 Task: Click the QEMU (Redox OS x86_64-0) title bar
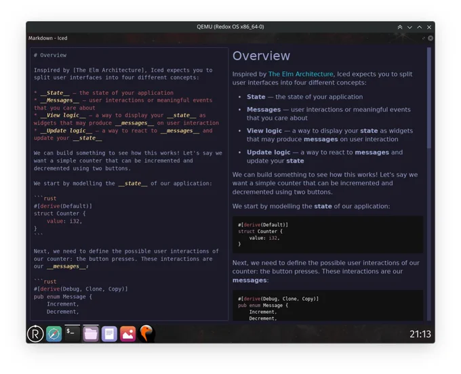[230, 26]
